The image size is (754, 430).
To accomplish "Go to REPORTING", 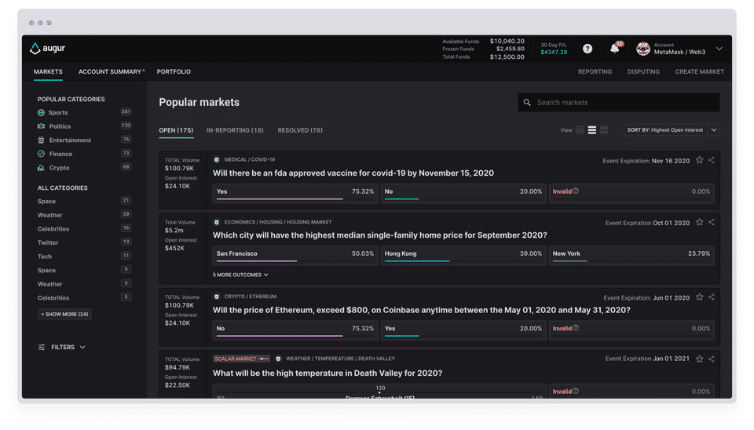I will click(x=595, y=71).
